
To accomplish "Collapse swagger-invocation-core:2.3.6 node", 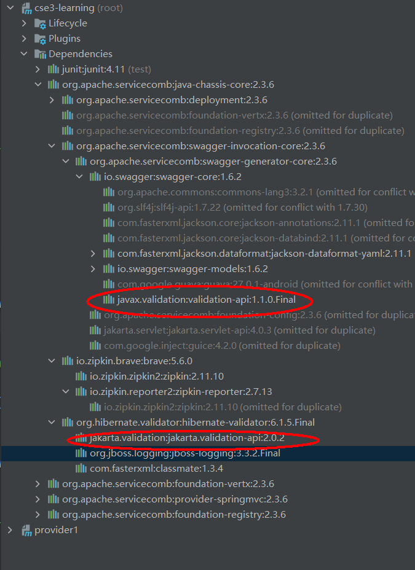I will point(52,146).
